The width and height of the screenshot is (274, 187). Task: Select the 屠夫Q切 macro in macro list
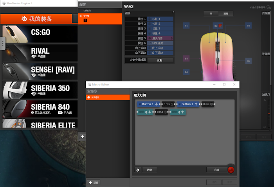(108, 97)
